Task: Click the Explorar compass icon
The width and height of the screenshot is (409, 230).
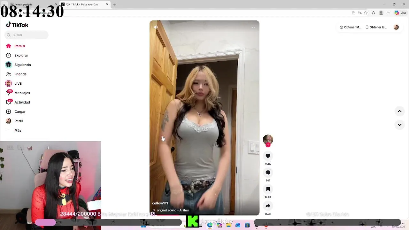Action: click(x=9, y=55)
